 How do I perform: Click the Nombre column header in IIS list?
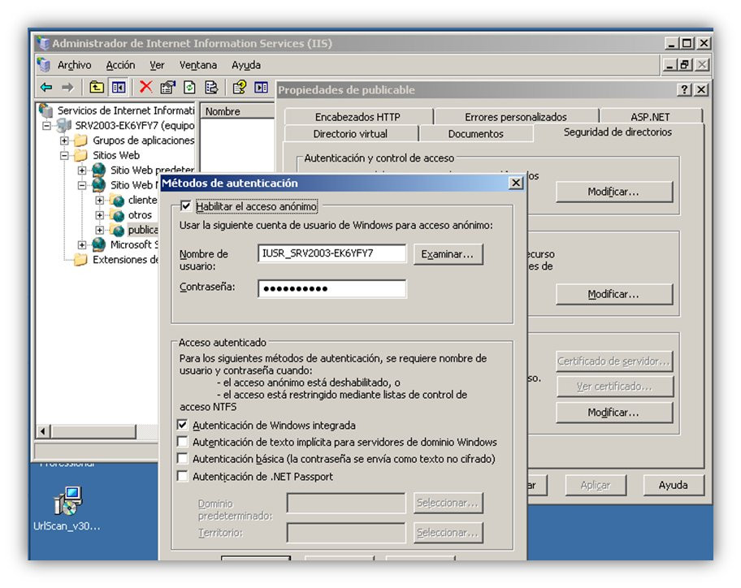(x=238, y=111)
